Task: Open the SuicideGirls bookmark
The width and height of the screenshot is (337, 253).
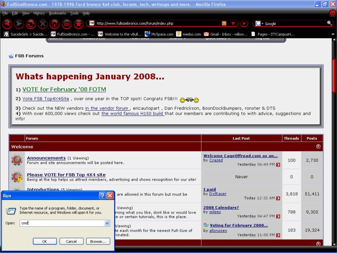Action: click(x=26, y=34)
